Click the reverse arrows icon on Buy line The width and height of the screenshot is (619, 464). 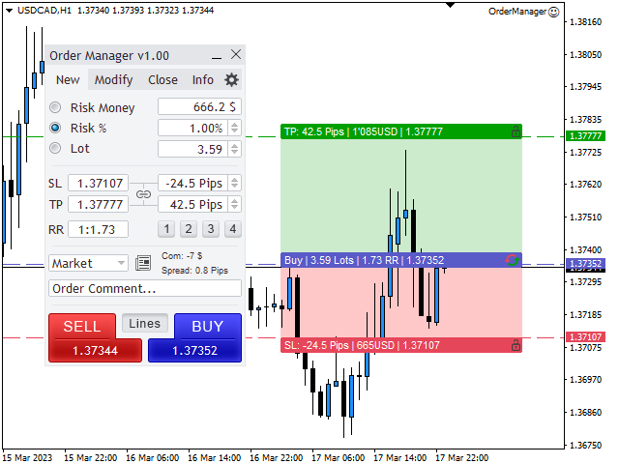512,260
